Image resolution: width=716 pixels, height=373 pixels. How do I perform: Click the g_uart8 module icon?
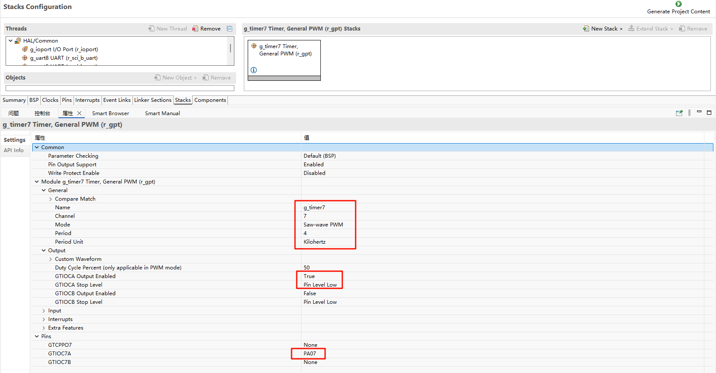tap(25, 58)
